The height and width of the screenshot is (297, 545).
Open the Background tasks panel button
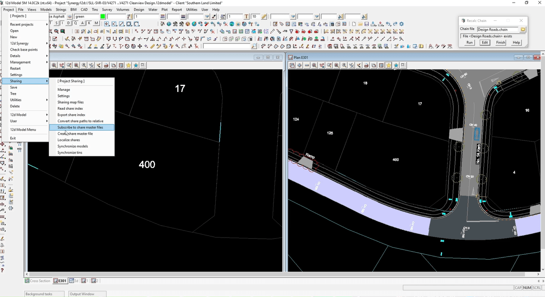44,294
